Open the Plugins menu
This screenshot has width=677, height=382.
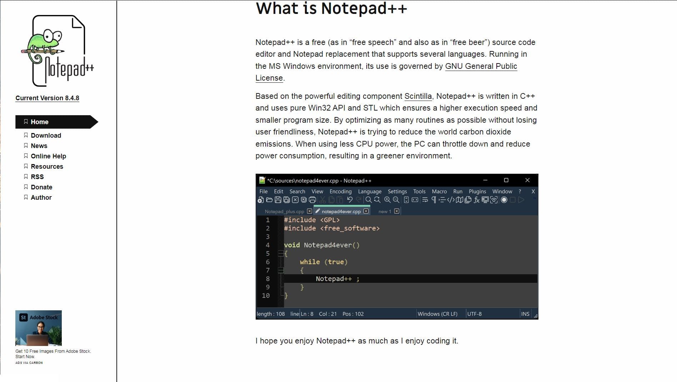pyautogui.click(x=477, y=192)
